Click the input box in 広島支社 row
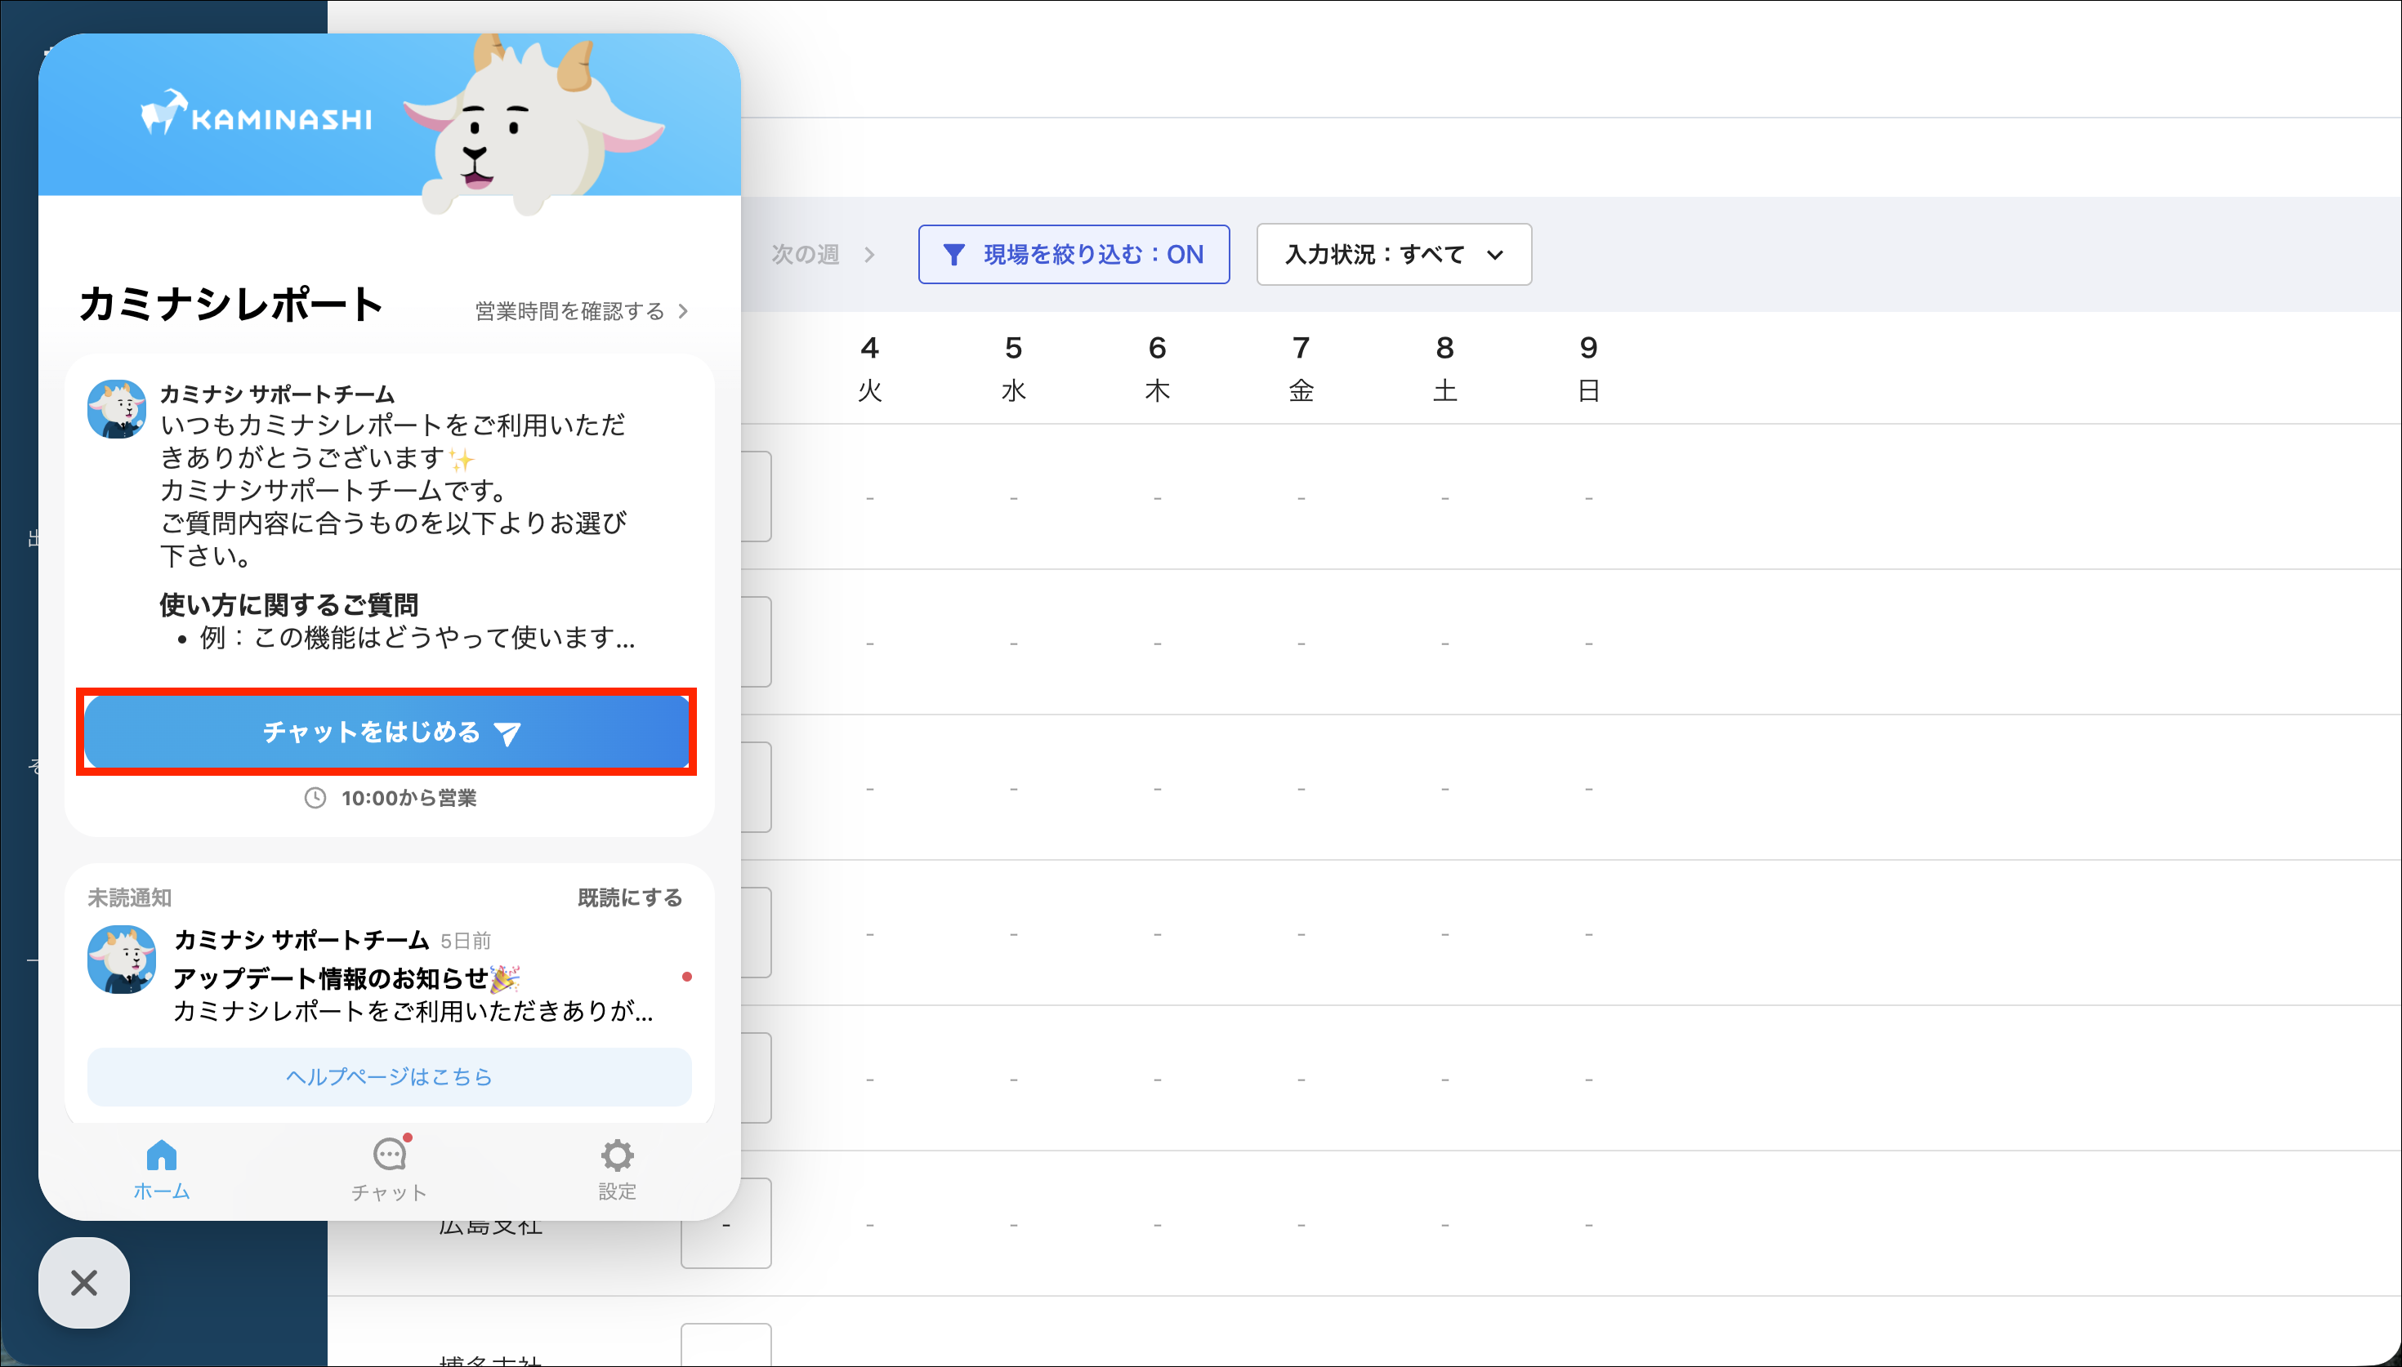Image resolution: width=2402 pixels, height=1367 pixels. [x=726, y=1223]
